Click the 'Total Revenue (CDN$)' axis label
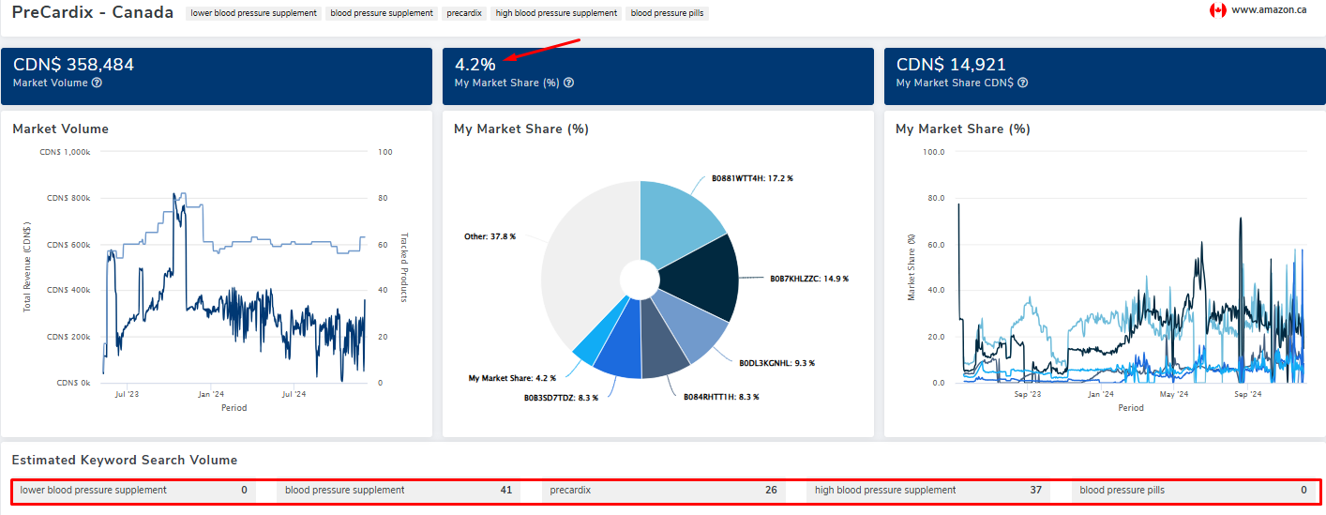 point(27,266)
